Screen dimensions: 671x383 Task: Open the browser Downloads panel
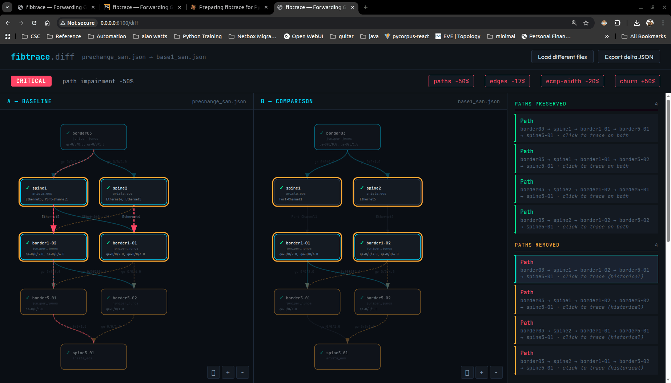pyautogui.click(x=636, y=23)
